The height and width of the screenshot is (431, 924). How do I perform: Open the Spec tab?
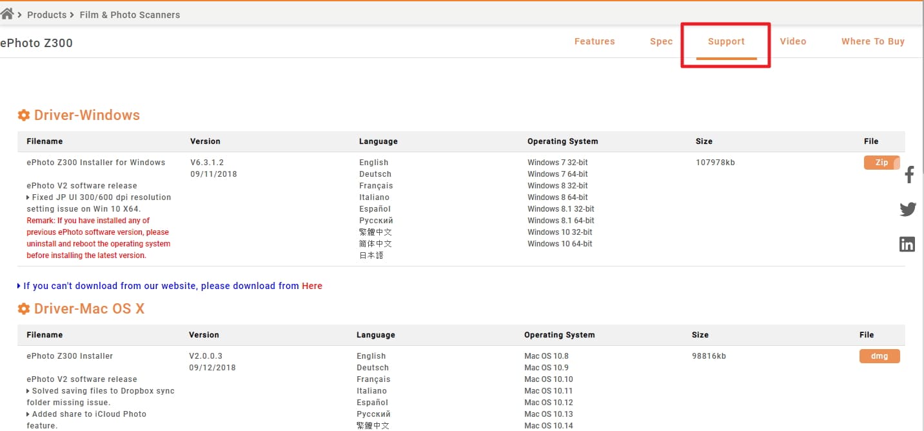click(661, 41)
